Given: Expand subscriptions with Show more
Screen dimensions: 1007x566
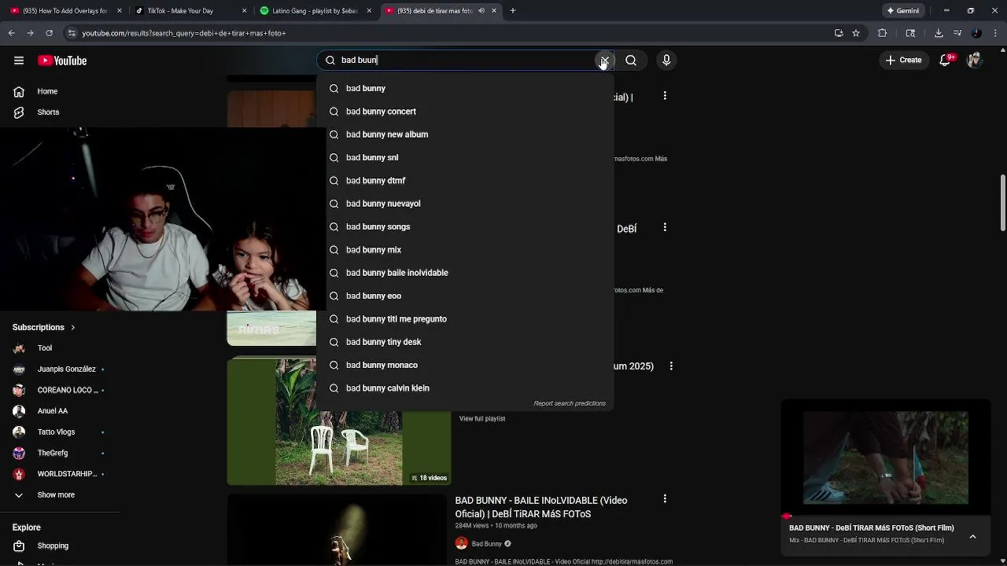Looking at the screenshot, I should [57, 495].
